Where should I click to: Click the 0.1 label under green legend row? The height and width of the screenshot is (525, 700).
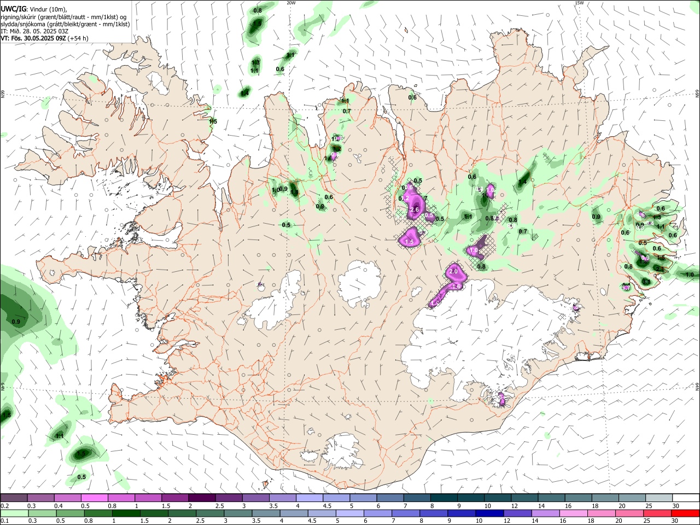[x=4, y=521]
